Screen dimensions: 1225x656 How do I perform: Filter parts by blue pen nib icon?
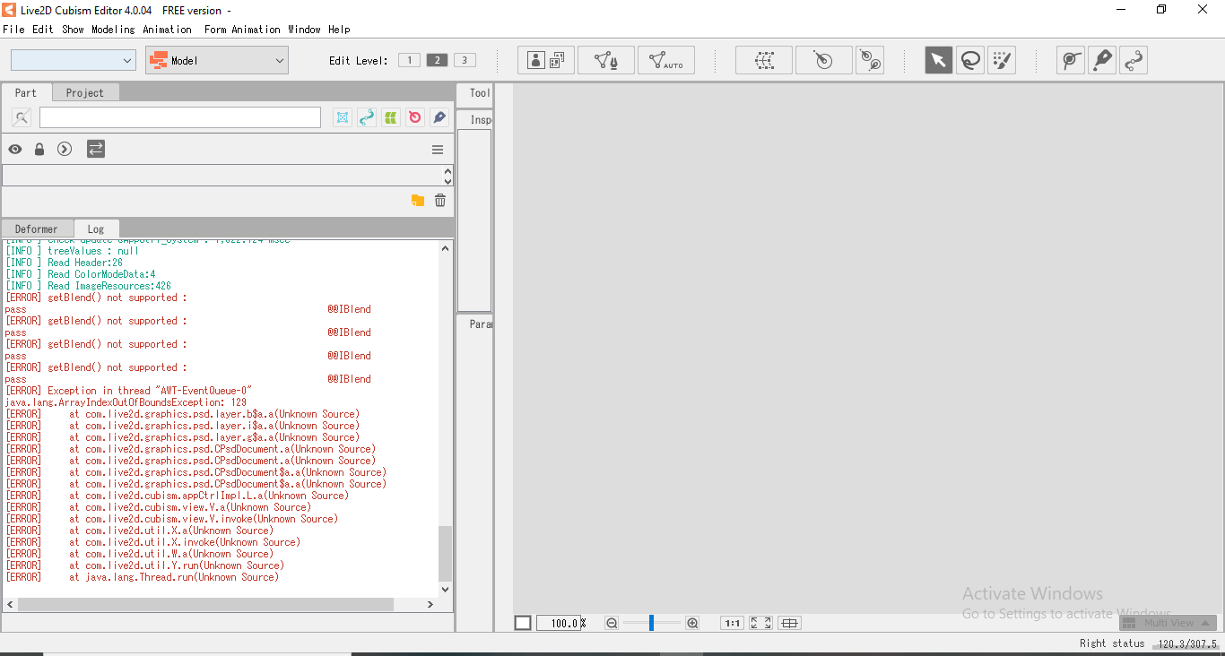coord(439,117)
